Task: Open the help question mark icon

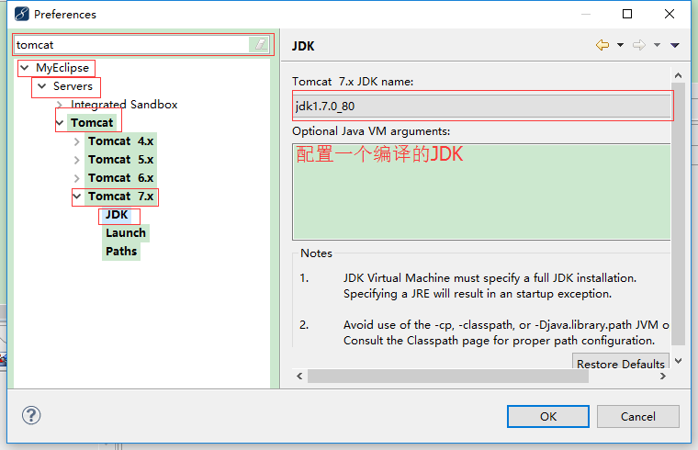Action: (31, 415)
